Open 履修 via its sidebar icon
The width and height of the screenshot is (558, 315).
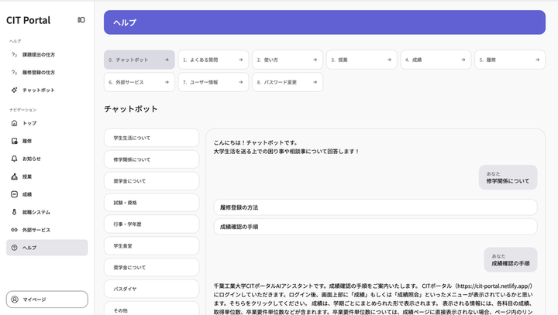pyautogui.click(x=15, y=141)
